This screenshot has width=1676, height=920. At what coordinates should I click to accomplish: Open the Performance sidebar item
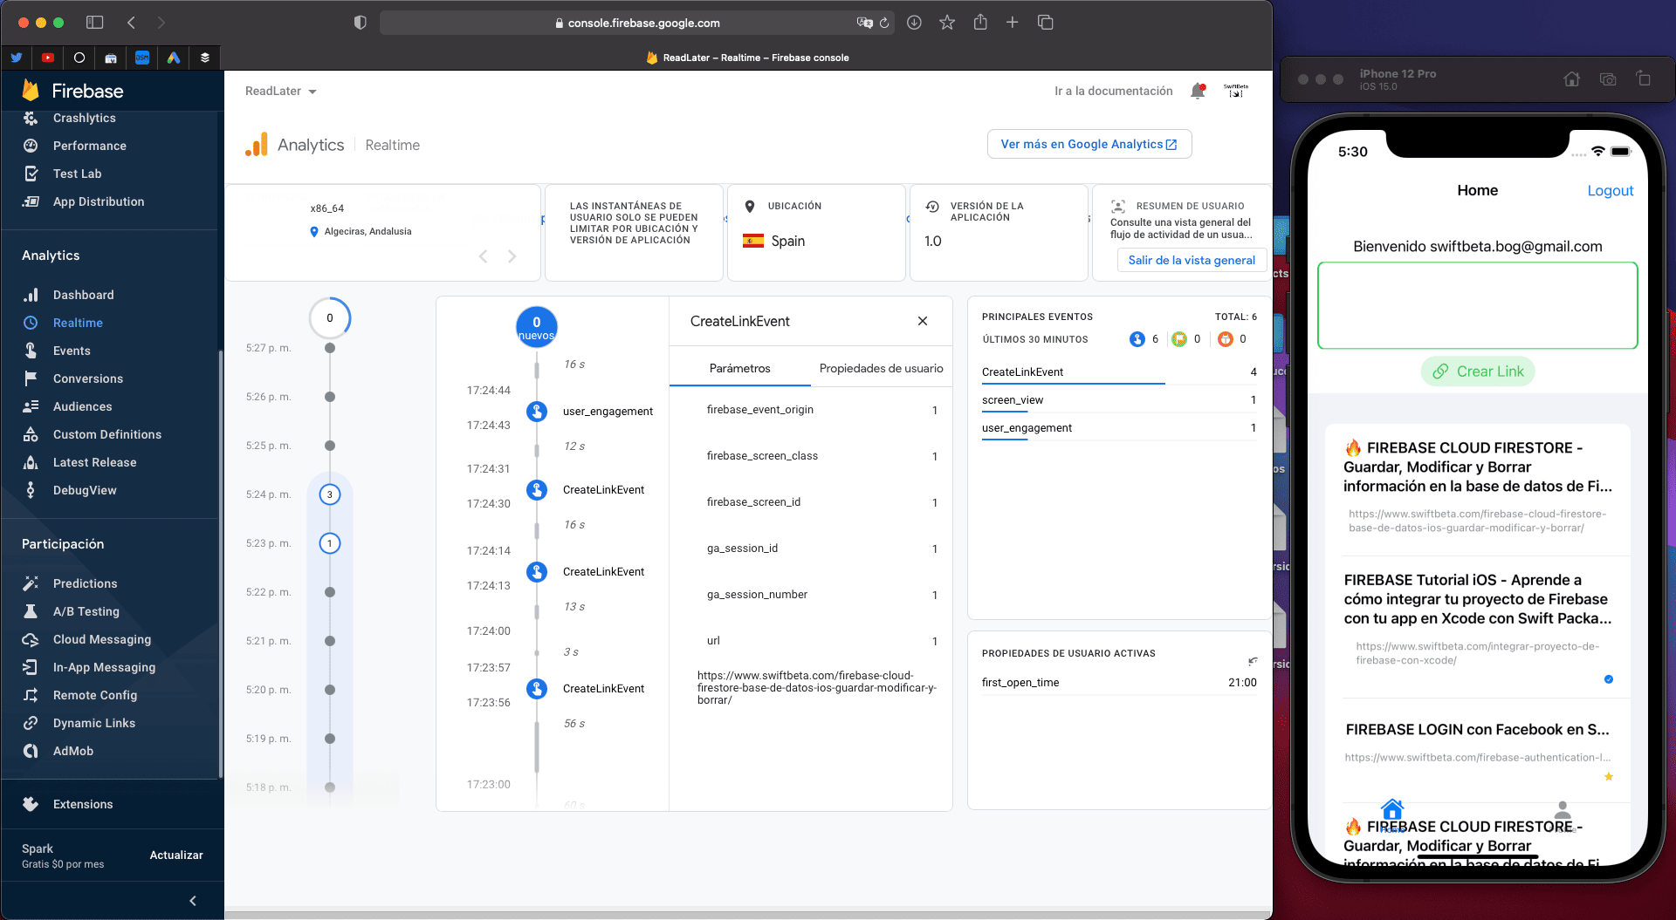[89, 146]
